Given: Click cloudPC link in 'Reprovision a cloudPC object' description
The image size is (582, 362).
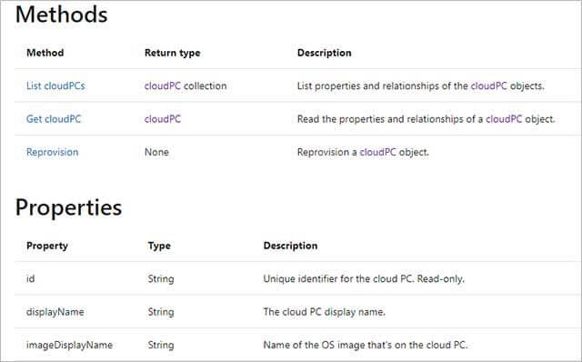Looking at the screenshot, I should coord(378,152).
